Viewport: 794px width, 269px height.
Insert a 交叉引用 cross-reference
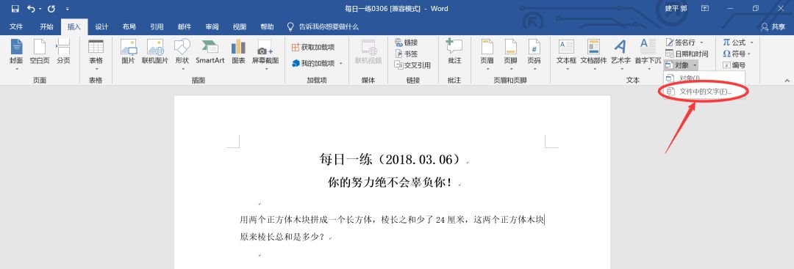pyautogui.click(x=412, y=65)
